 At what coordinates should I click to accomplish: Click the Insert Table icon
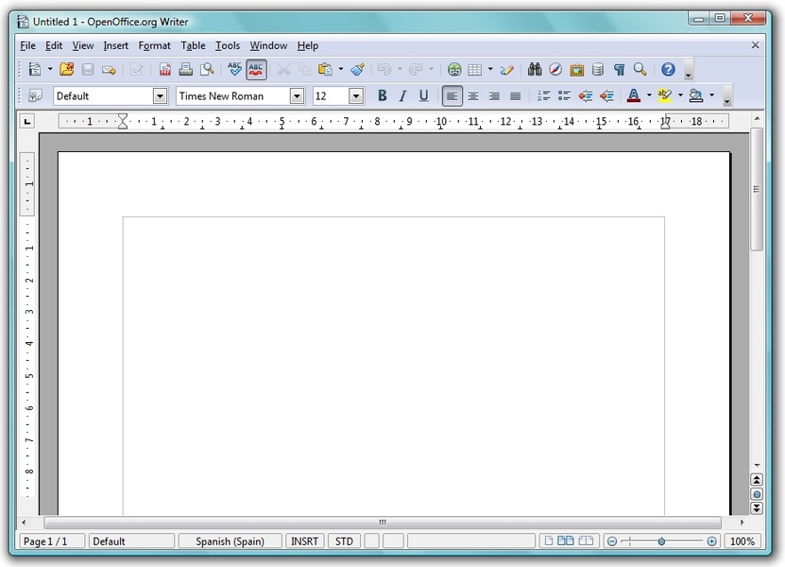[475, 69]
